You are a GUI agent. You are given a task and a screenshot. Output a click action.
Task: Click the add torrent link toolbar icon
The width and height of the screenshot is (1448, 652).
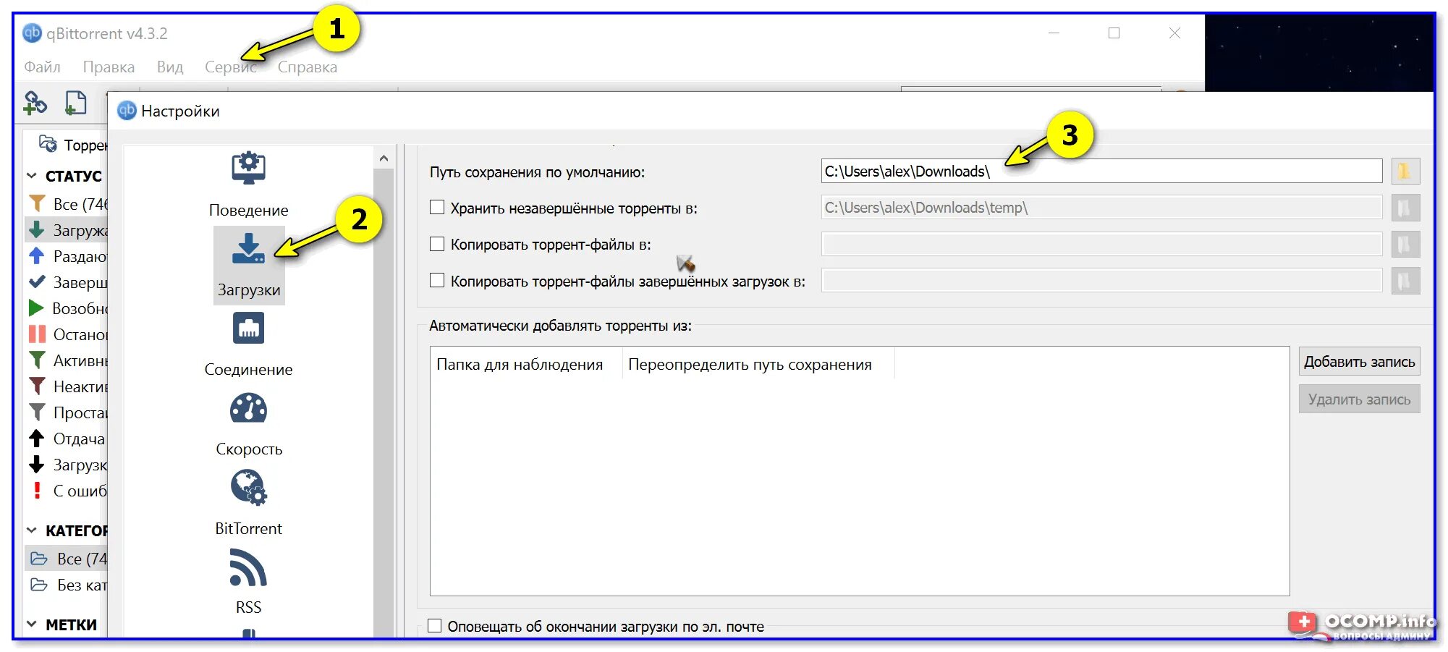[x=35, y=103]
